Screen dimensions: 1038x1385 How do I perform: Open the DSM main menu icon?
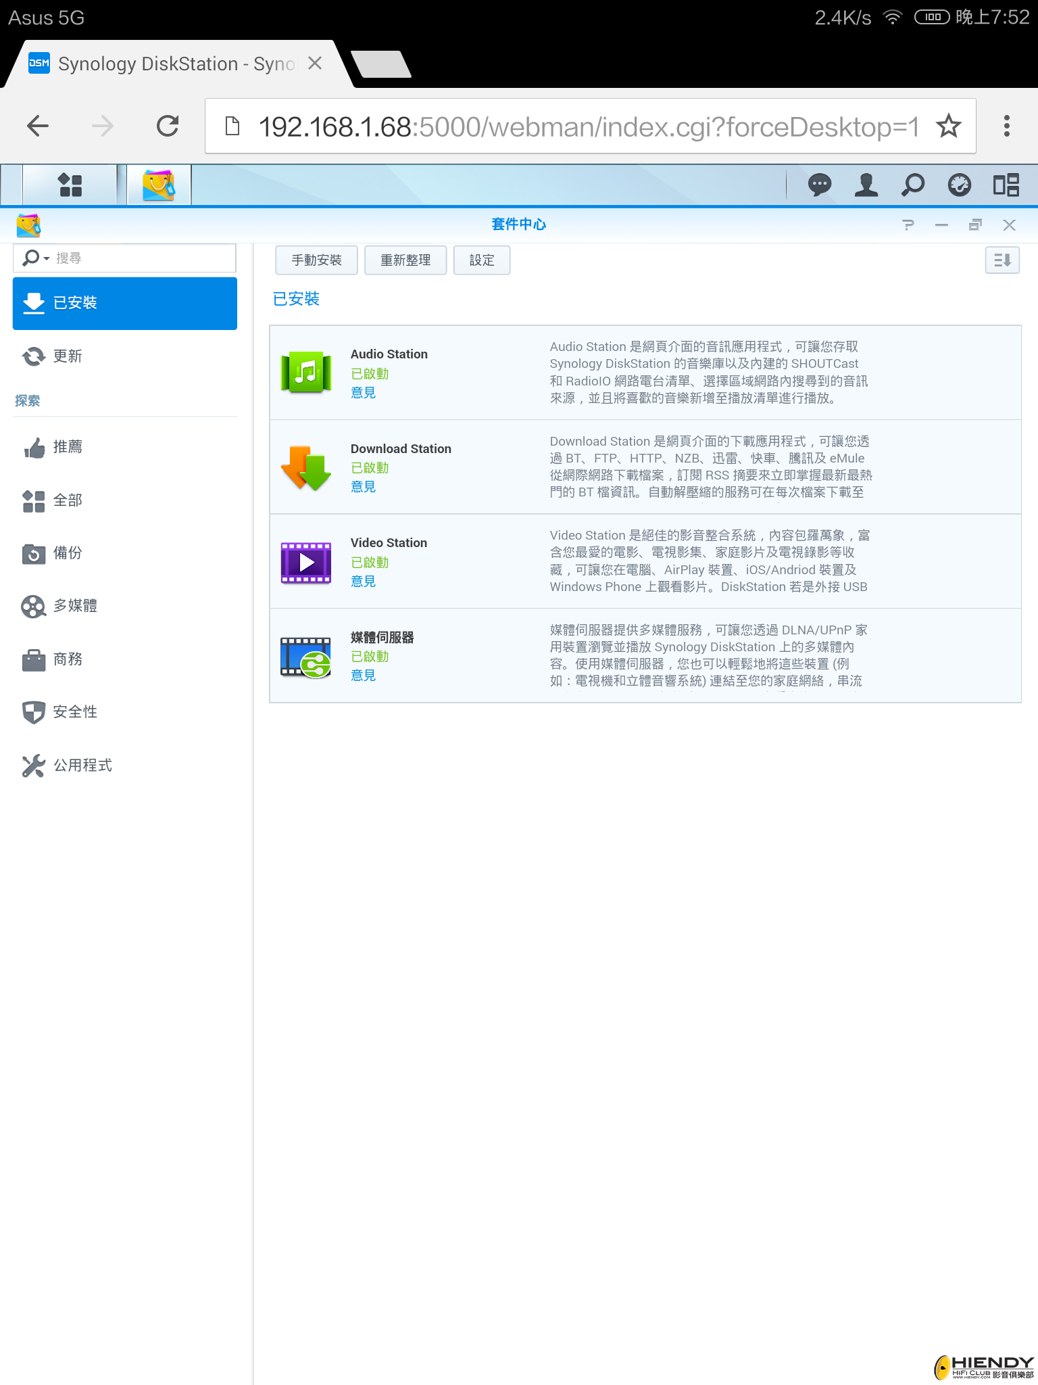[x=70, y=185]
